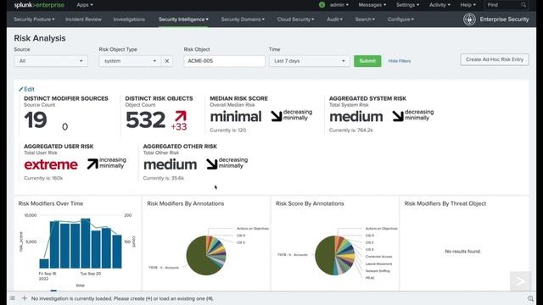Go to Investigations
Screen dimensions: 543x305
[129, 19]
